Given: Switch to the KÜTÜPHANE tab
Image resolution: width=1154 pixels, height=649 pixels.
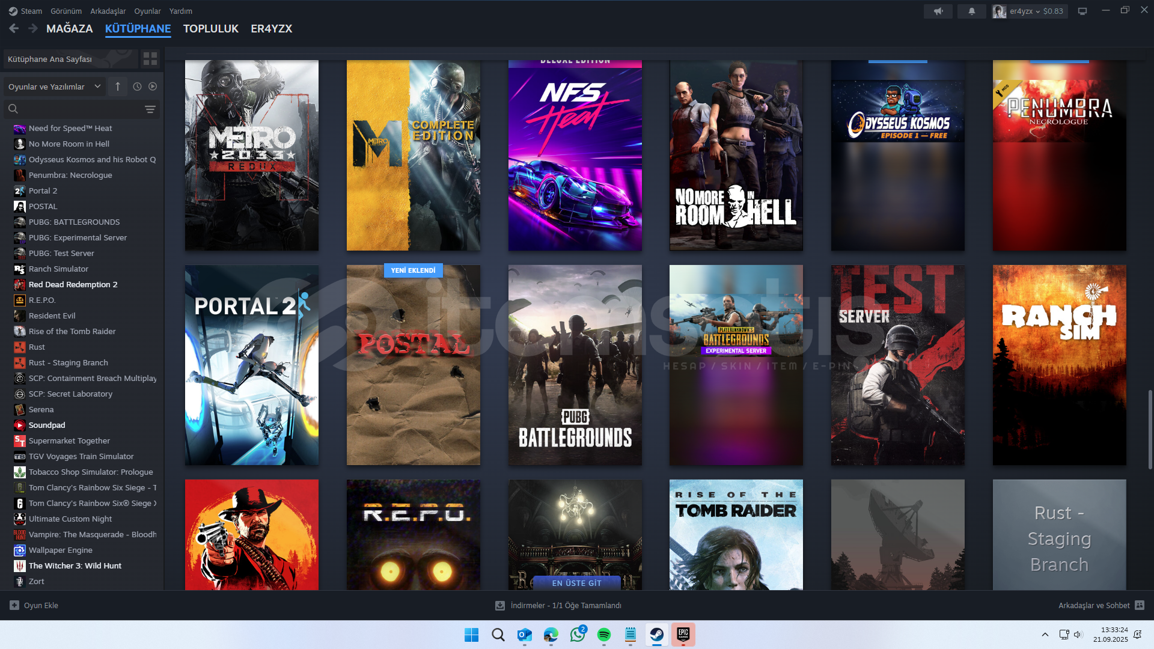Looking at the screenshot, I should click(x=138, y=28).
